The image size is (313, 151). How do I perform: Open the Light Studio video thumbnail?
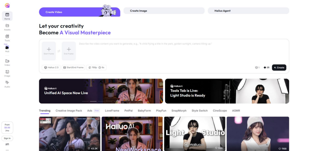click(194, 134)
